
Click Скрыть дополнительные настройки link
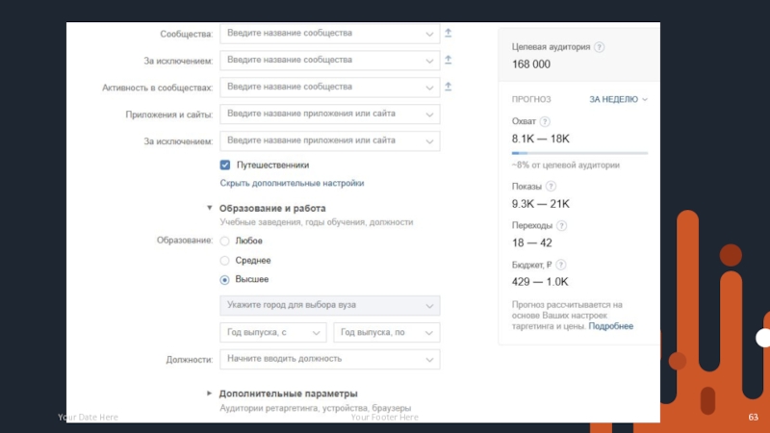coord(292,183)
